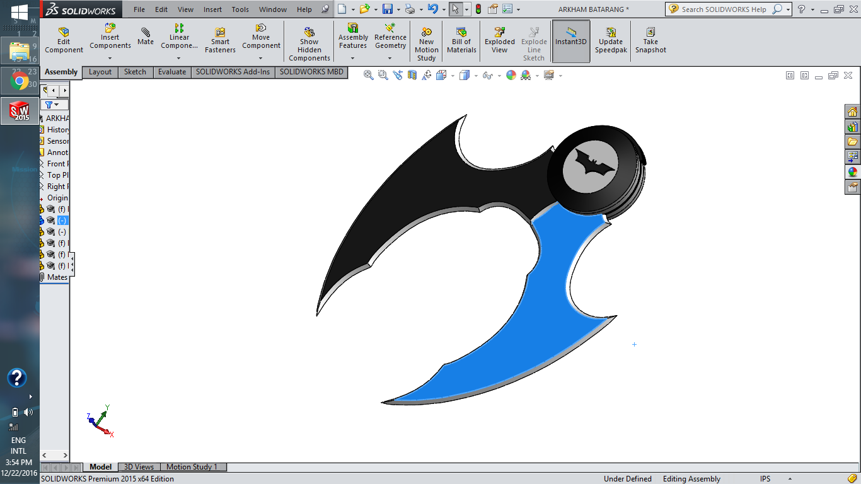Click the Open folder icon
Screen dimensions: 861x484
[364, 9]
